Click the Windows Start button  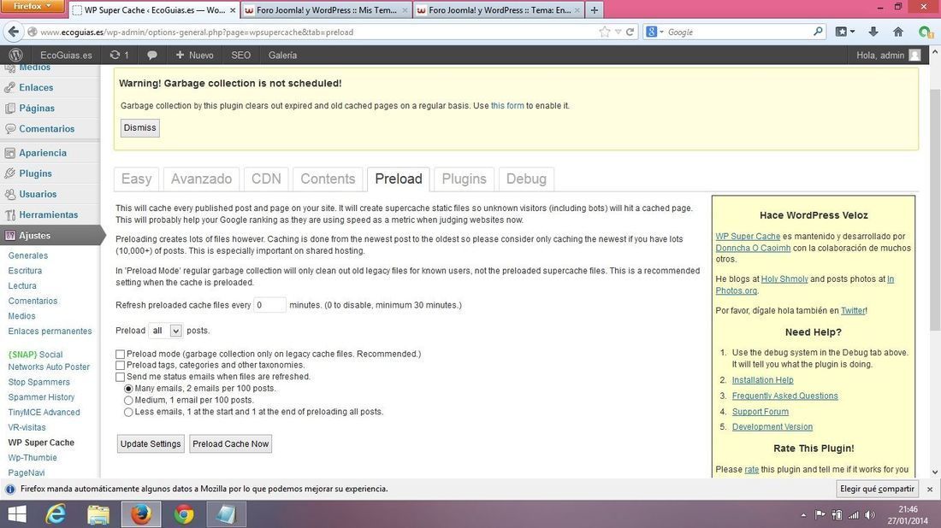(17, 514)
